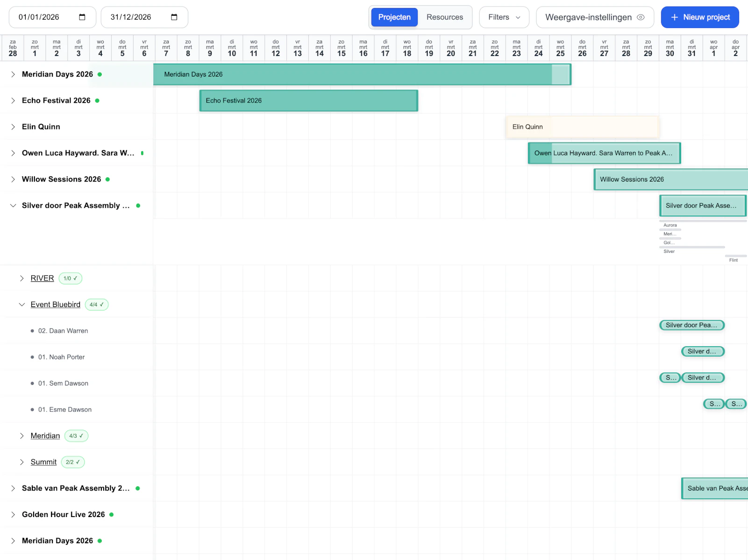
Task: Open the Filters dropdown
Action: click(504, 17)
